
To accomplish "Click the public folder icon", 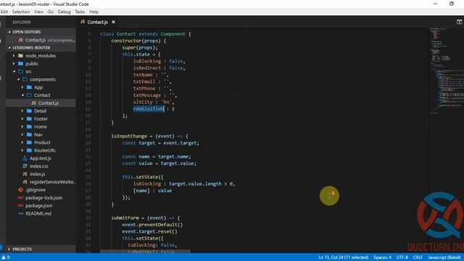I will [21, 64].
